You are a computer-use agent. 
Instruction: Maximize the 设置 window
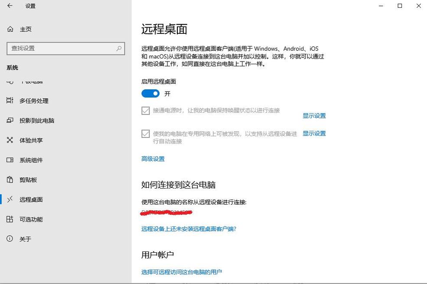click(400, 6)
